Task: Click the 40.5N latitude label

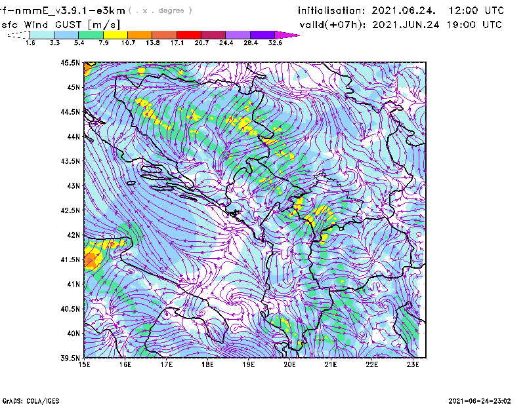Action: [70, 309]
